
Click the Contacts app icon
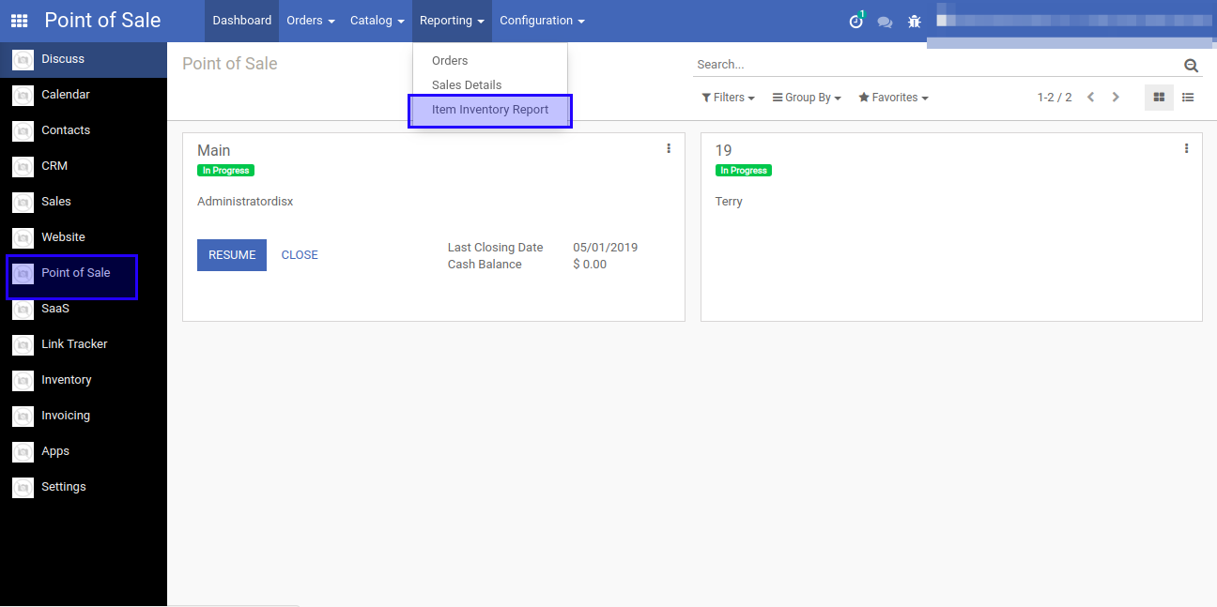23,130
